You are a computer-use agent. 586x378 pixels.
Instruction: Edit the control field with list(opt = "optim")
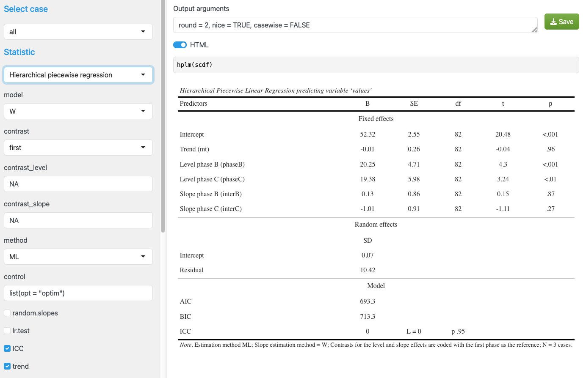click(x=78, y=293)
